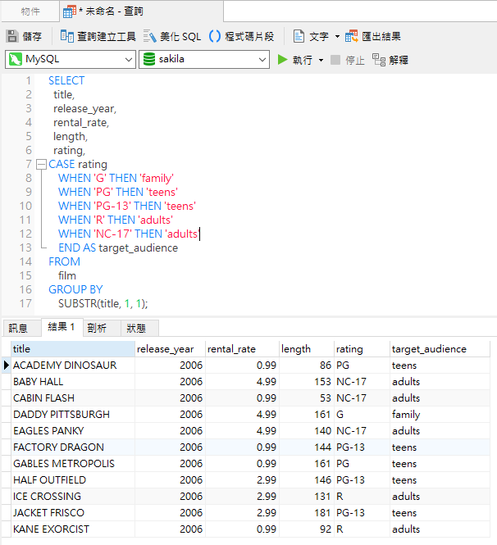Click 匯出結果 export results icon
This screenshot has width=497, height=545.
tap(352, 36)
